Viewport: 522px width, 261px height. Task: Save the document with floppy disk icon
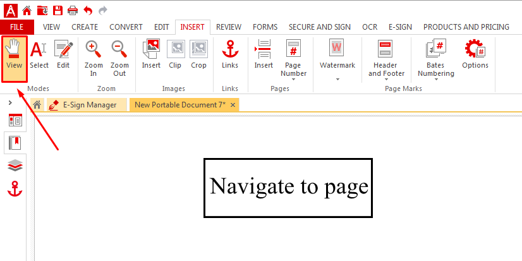[x=58, y=11]
